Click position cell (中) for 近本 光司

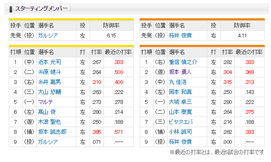(29, 62)
